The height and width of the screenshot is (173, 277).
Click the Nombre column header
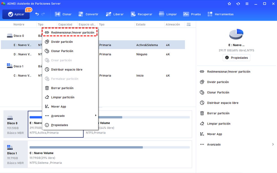tap(19, 24)
